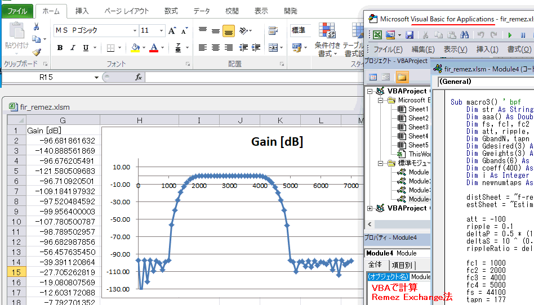Screen dimensions: 534x305
Task: Click the wrap text icon
Action: 273,30
